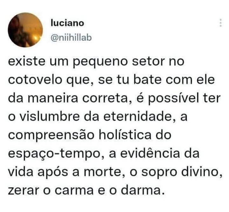Click the word "maneira" in the tweet
229x212 pixels.
(x=53, y=98)
